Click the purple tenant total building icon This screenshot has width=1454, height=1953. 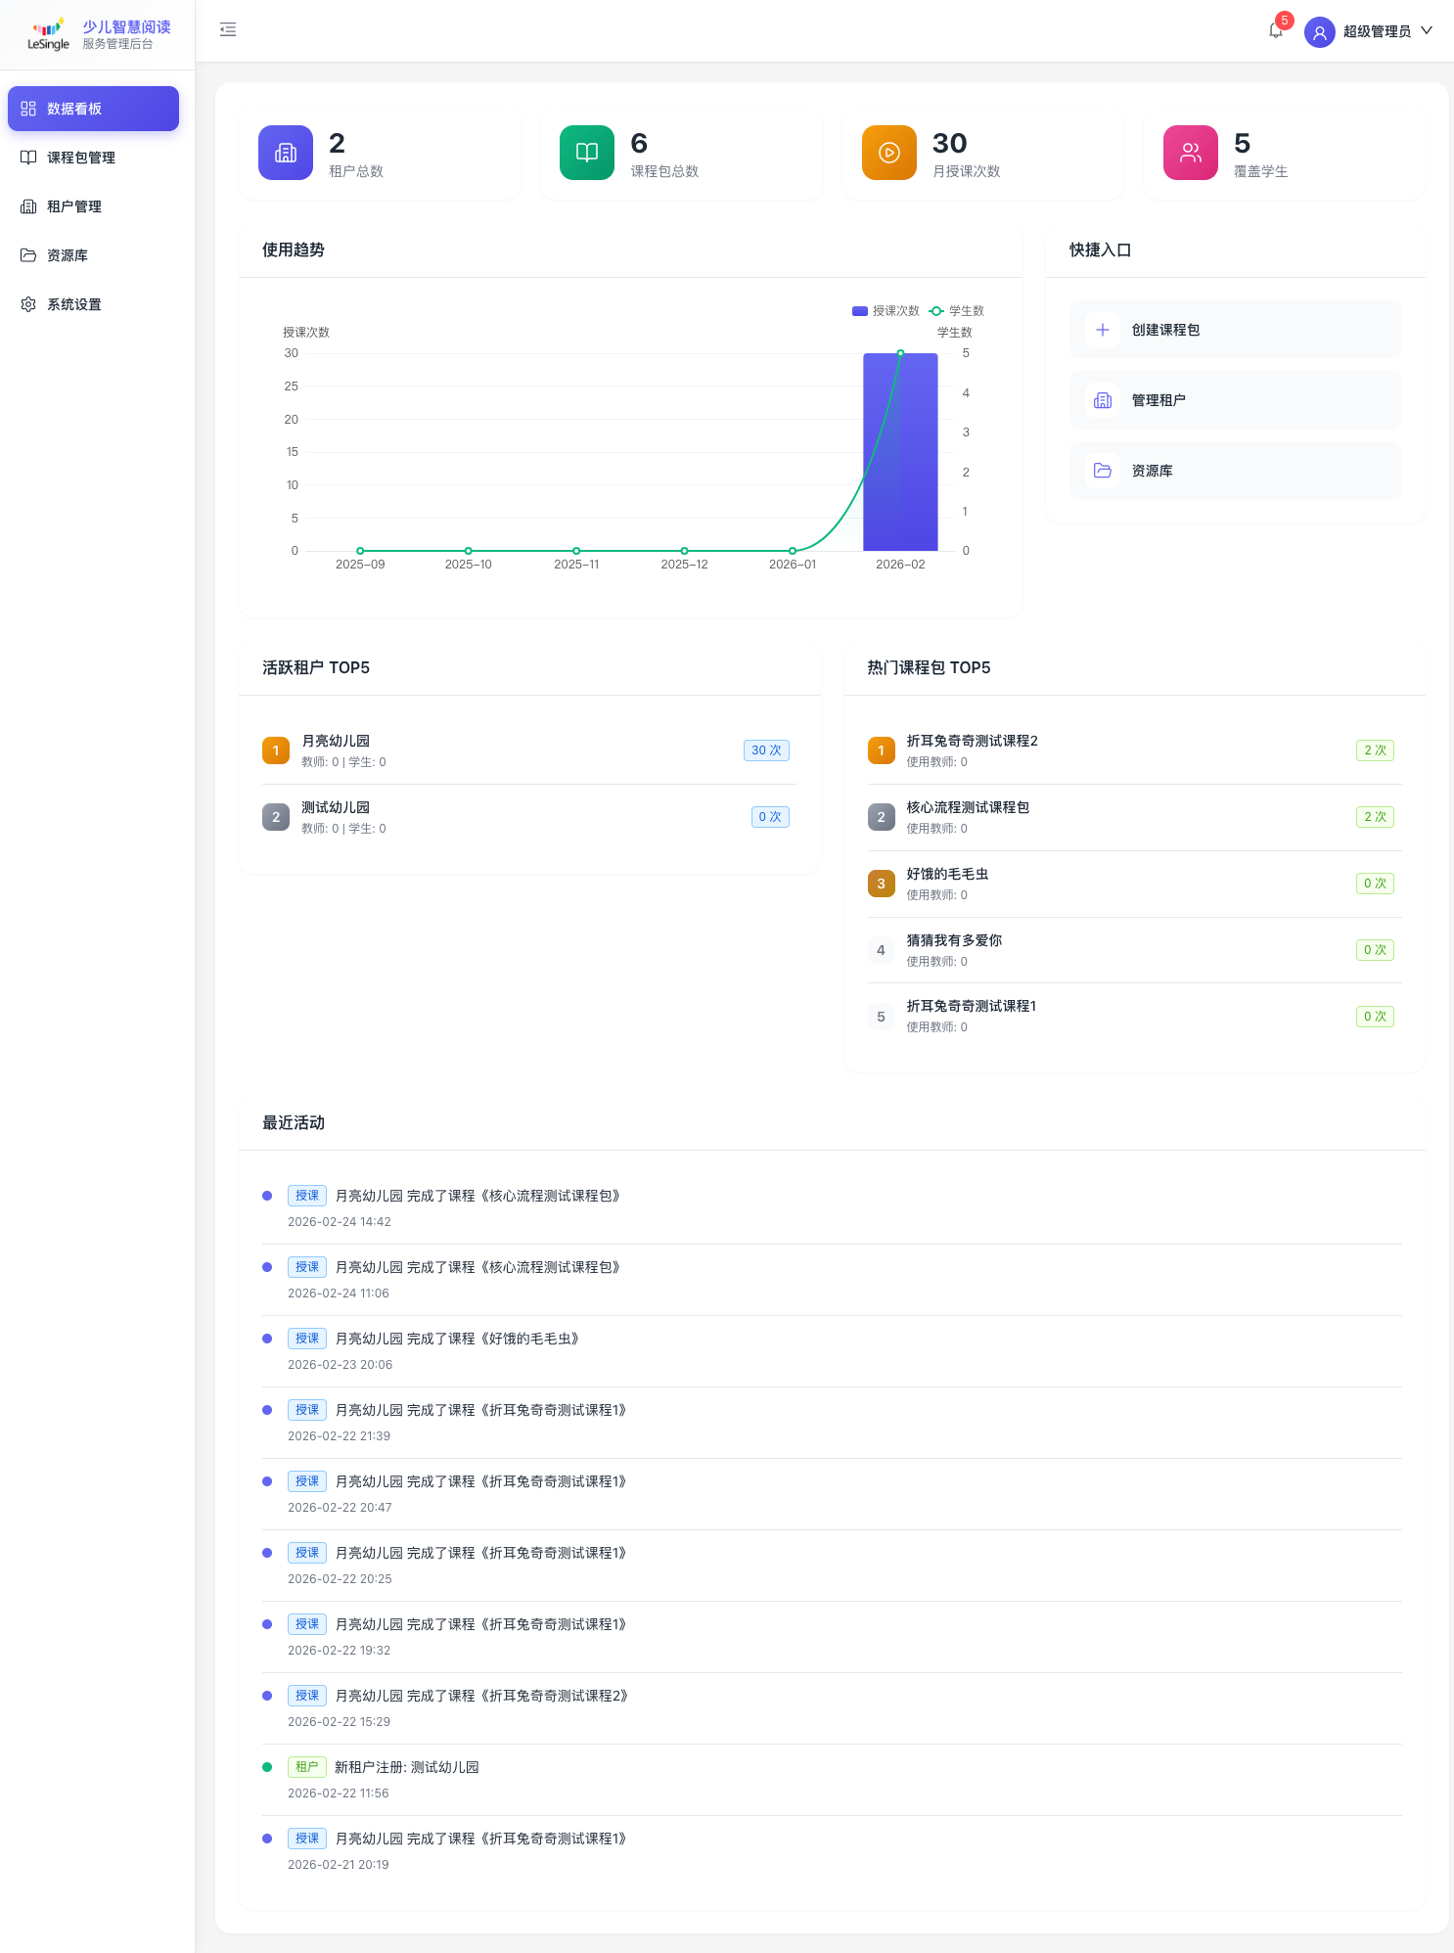(286, 153)
